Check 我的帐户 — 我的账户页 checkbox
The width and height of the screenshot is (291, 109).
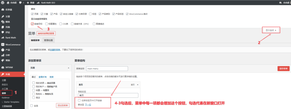[34, 87]
